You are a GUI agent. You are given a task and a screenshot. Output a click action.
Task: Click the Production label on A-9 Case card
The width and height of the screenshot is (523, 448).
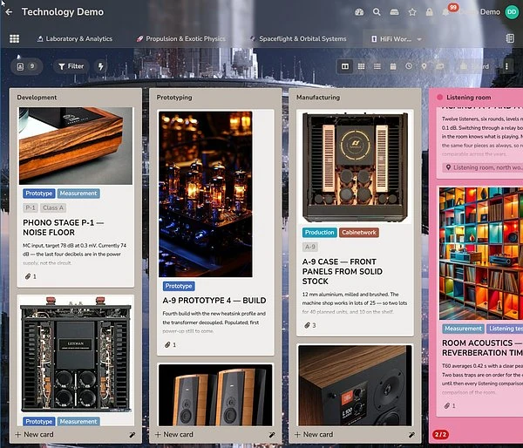point(320,233)
